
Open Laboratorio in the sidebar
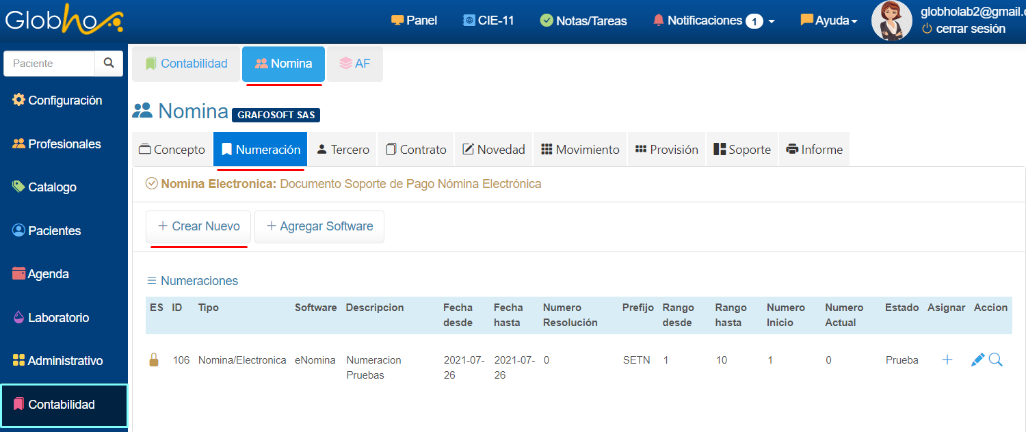coord(58,317)
